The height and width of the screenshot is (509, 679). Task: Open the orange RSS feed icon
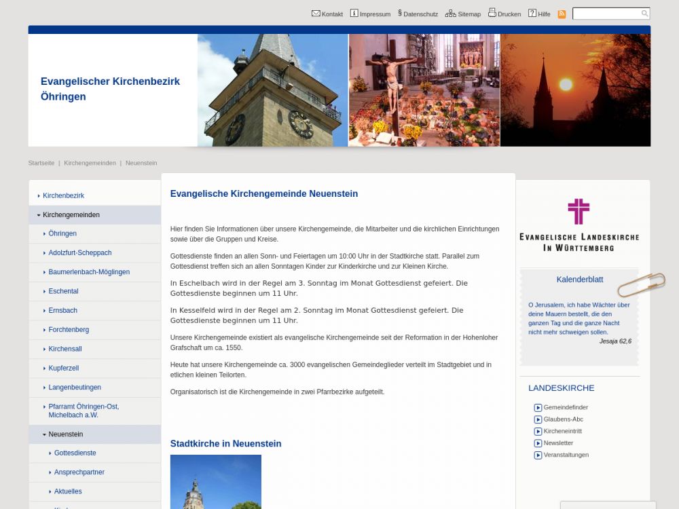562,14
